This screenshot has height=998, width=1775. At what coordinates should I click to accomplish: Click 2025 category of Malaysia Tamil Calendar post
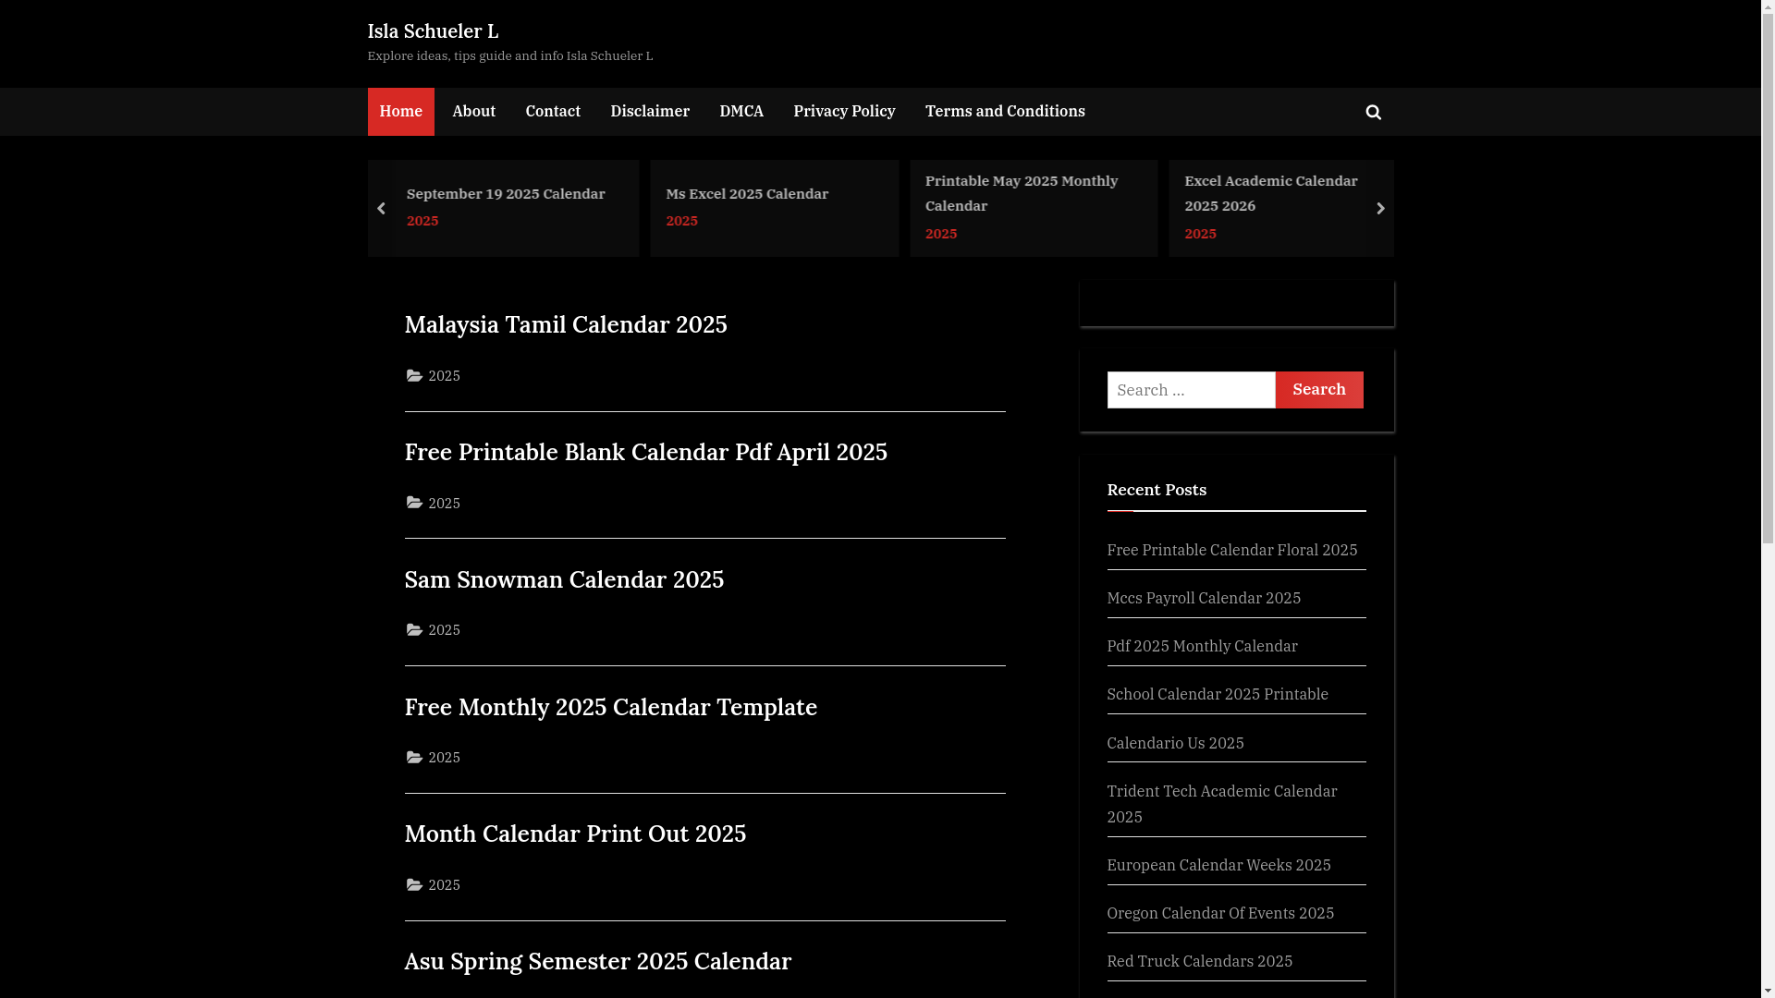tap(444, 376)
